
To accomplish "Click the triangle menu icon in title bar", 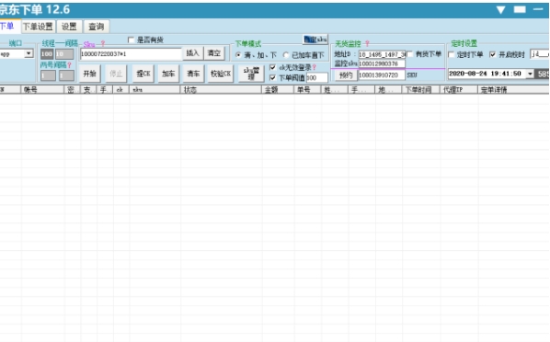I will pyautogui.click(x=501, y=10).
